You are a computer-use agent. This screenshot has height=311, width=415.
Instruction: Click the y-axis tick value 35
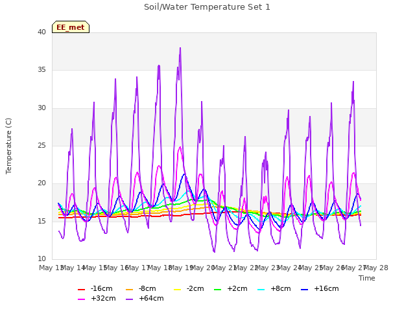pos(41,70)
